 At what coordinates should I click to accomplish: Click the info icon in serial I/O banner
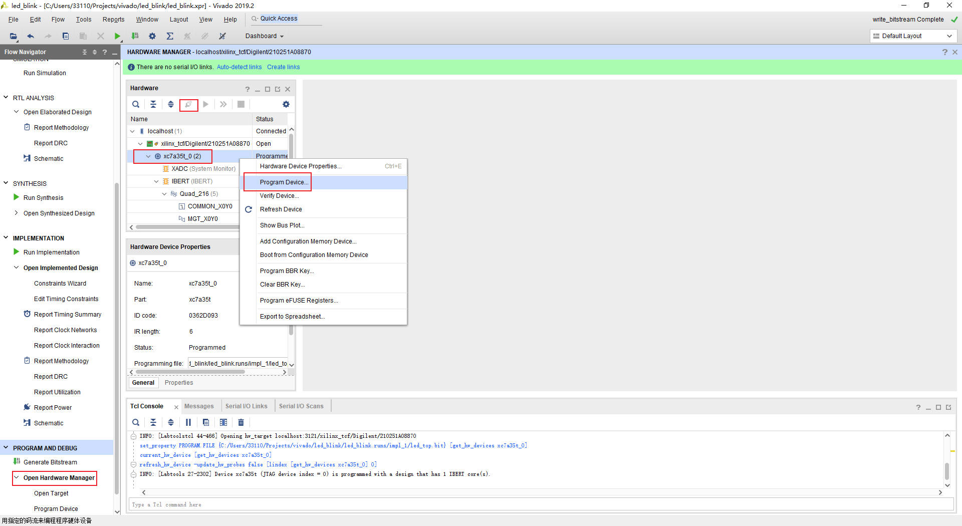click(131, 67)
